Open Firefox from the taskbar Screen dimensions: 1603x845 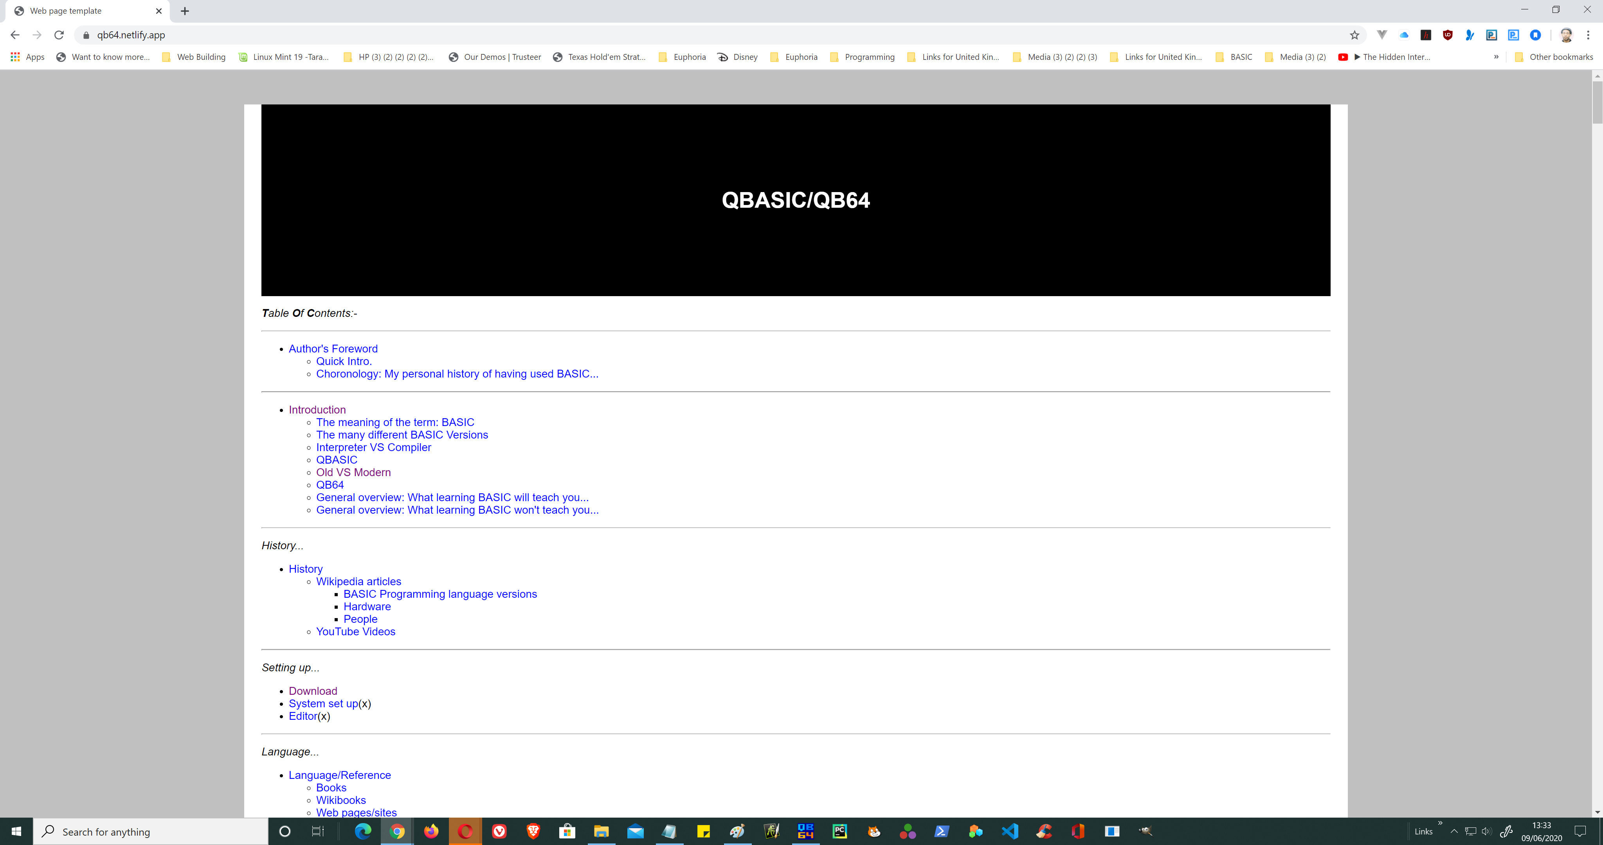pos(430,831)
